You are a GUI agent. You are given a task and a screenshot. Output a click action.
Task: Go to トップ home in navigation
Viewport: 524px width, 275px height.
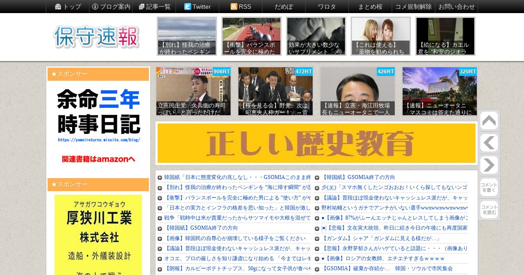(68, 7)
